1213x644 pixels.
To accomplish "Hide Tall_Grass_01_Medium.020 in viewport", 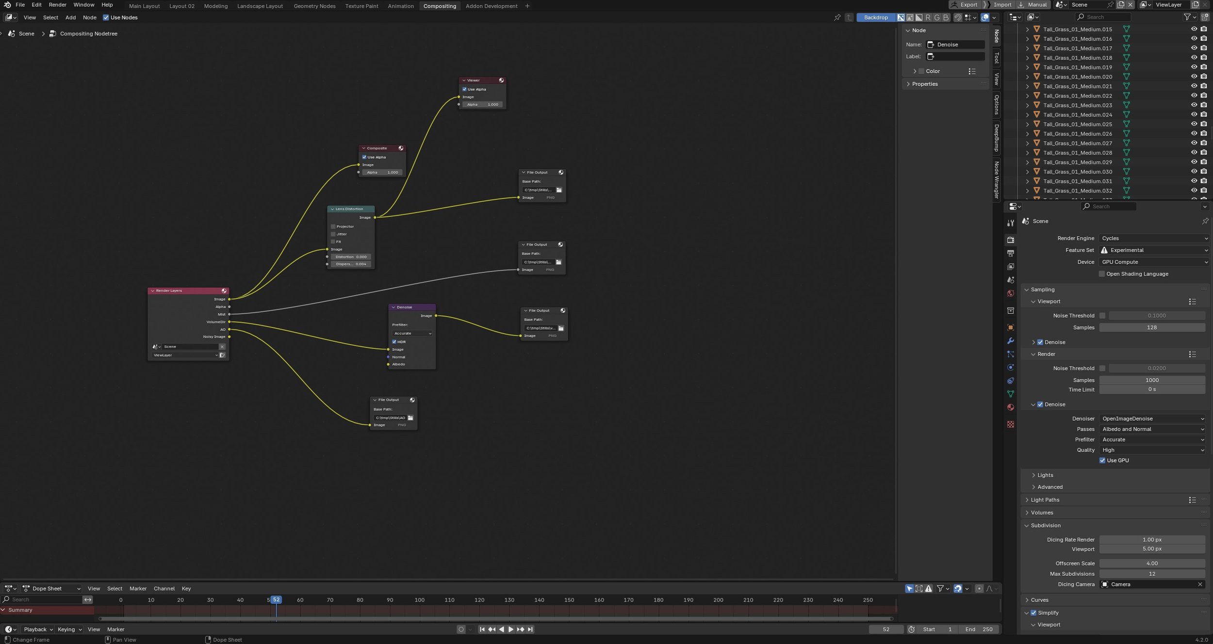I will tap(1194, 77).
